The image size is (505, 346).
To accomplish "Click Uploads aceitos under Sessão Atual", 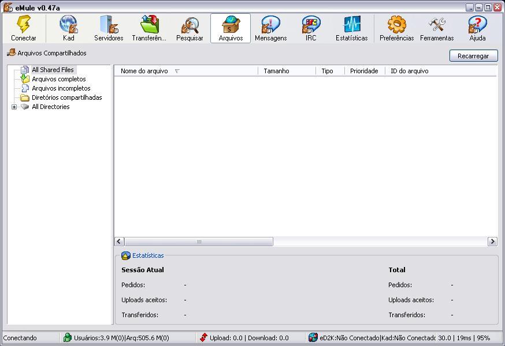I will tap(144, 300).
